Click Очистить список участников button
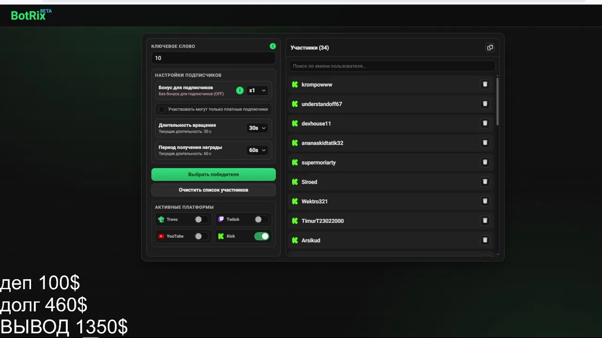Viewport: 602px width, 338px height. (x=214, y=190)
